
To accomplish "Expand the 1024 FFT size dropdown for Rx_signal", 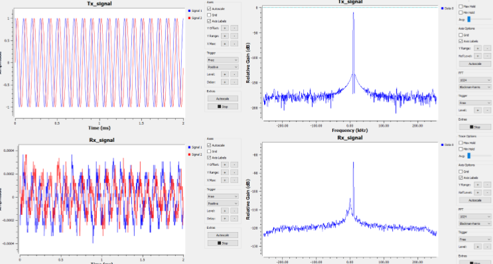I will coord(475,216).
